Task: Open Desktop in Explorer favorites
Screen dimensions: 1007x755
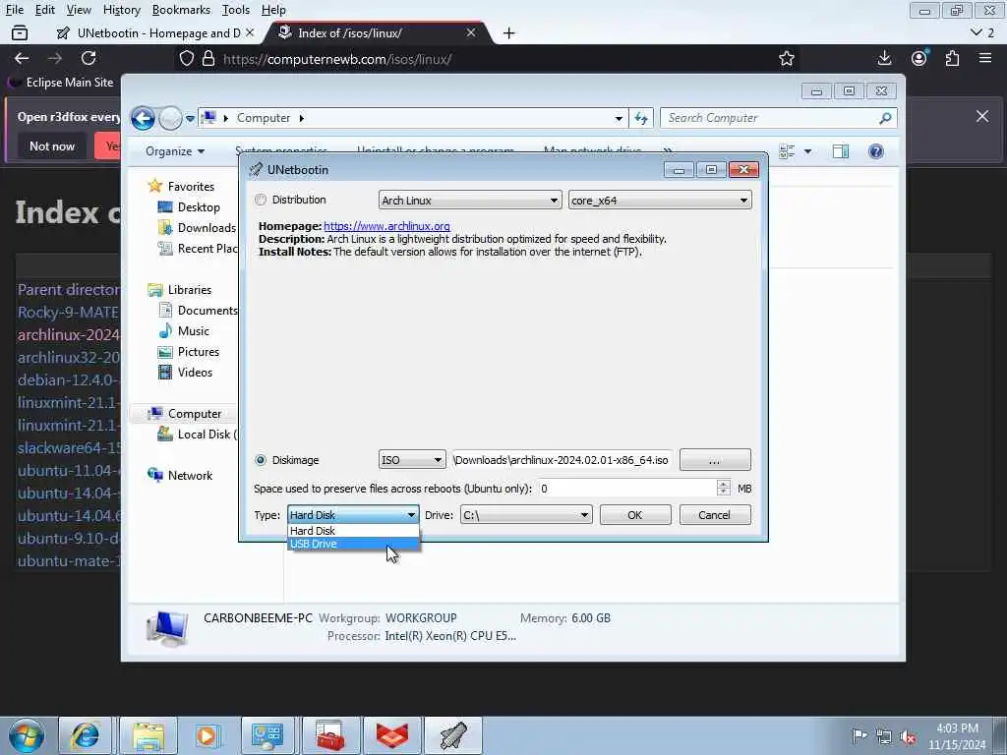Action: [189, 207]
